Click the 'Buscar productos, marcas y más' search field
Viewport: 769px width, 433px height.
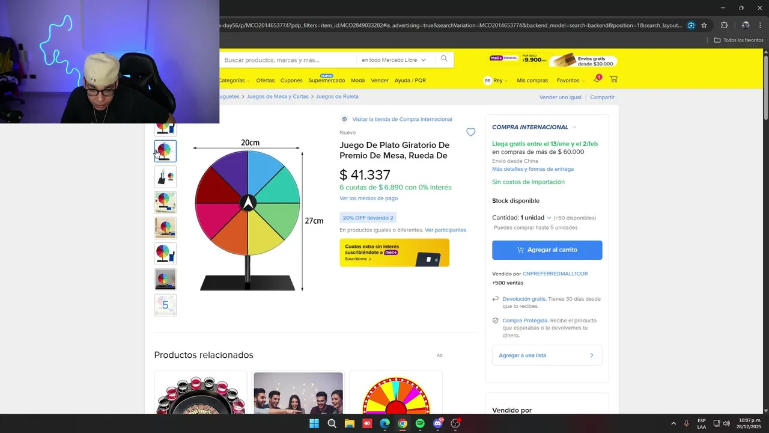[287, 60]
